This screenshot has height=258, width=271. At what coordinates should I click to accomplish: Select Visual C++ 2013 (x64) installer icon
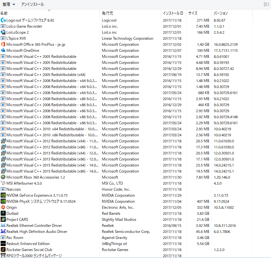[3, 153]
